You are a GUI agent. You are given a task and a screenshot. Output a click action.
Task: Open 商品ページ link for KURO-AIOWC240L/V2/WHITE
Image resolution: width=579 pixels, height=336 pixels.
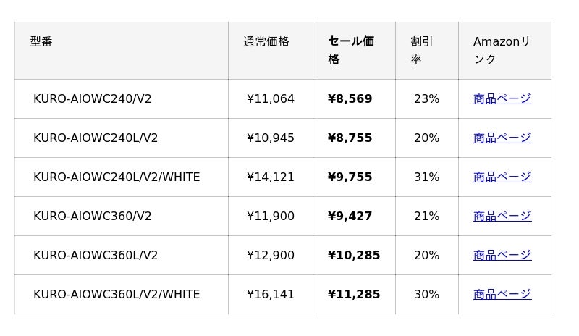click(x=502, y=177)
